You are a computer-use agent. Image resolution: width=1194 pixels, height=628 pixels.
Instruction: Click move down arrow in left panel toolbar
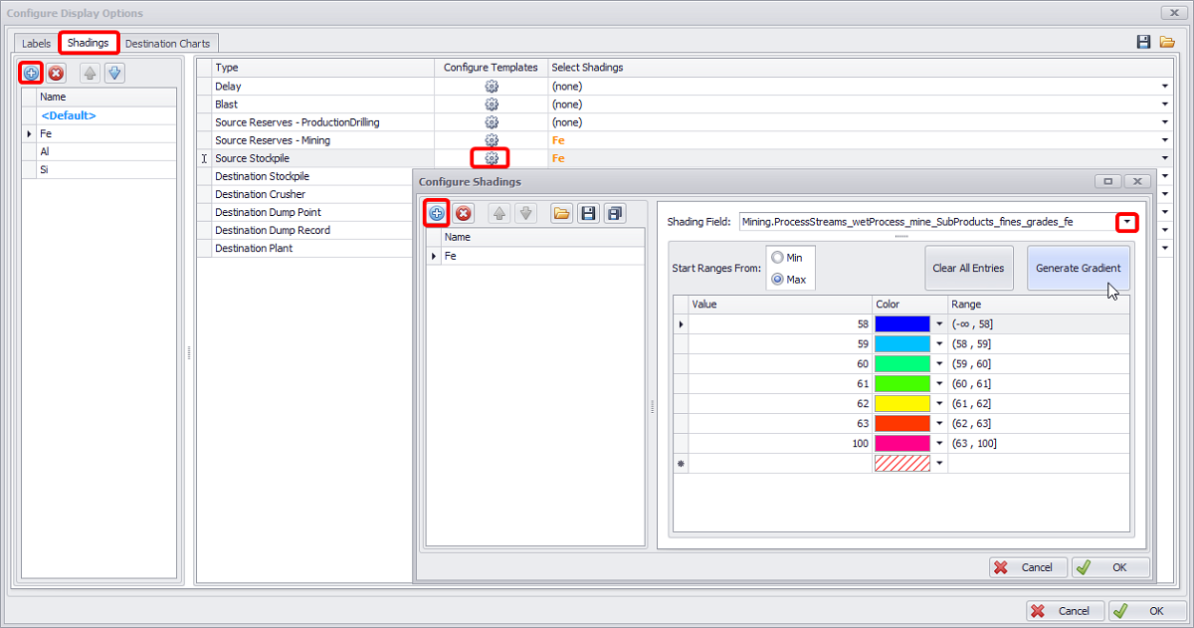pyautogui.click(x=114, y=73)
